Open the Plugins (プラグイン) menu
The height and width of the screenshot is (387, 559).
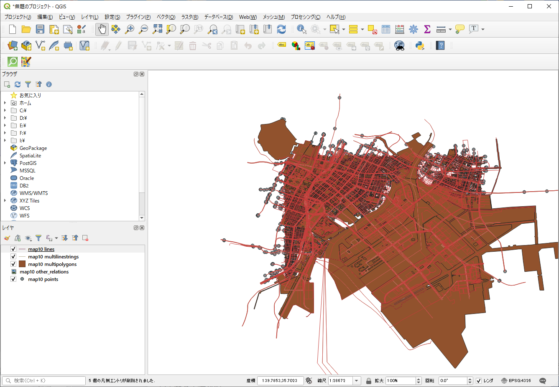click(138, 17)
